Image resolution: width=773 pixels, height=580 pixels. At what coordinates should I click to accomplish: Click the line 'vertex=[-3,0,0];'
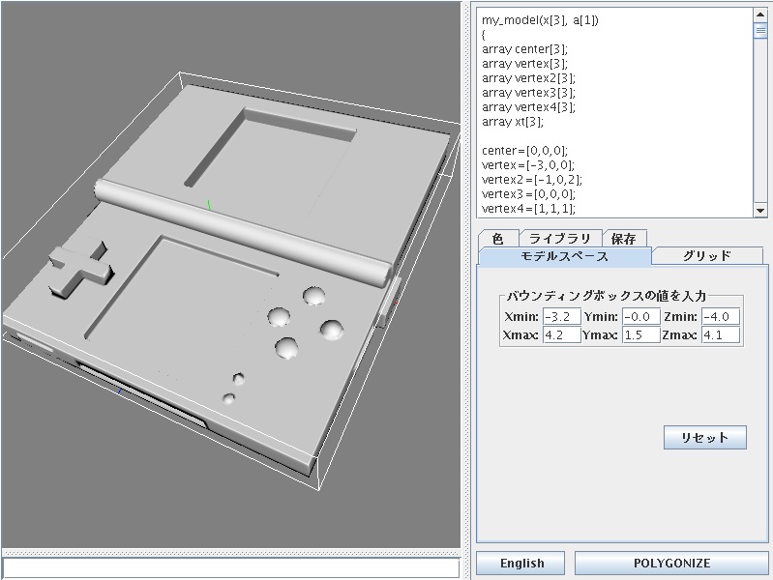click(x=528, y=165)
